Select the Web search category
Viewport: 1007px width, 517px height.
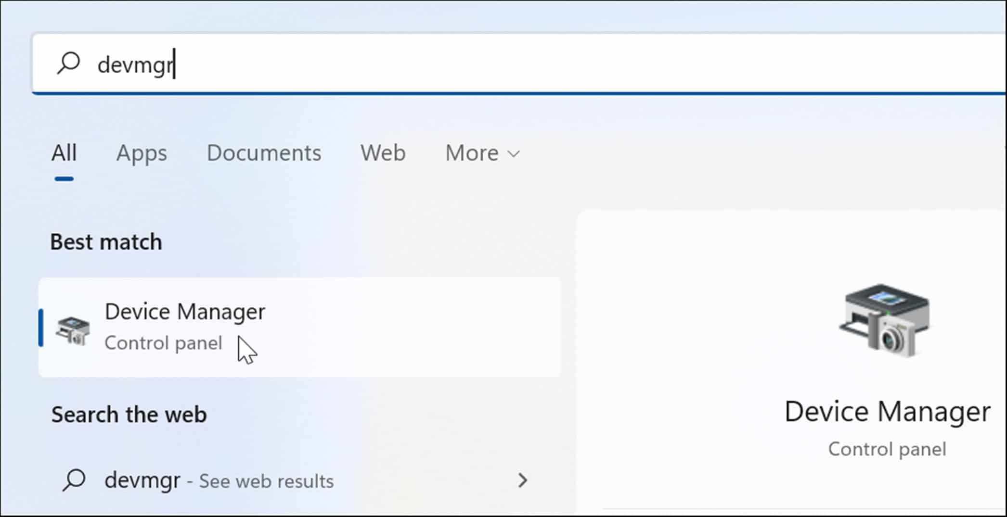383,153
